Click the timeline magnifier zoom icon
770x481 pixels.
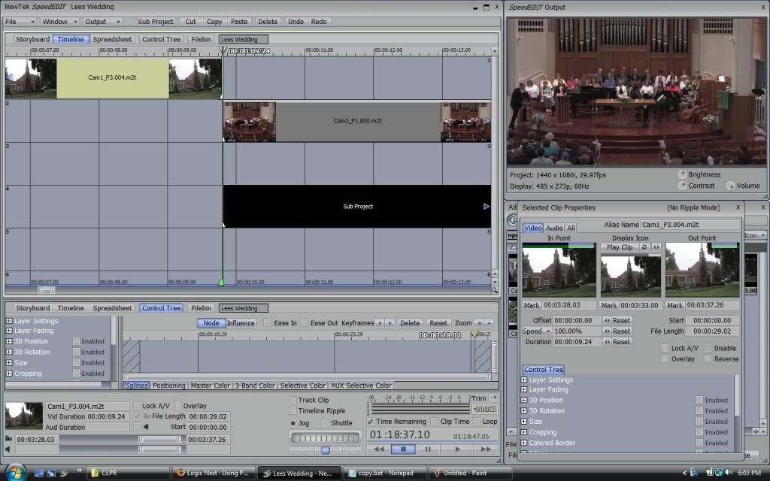click(495, 290)
